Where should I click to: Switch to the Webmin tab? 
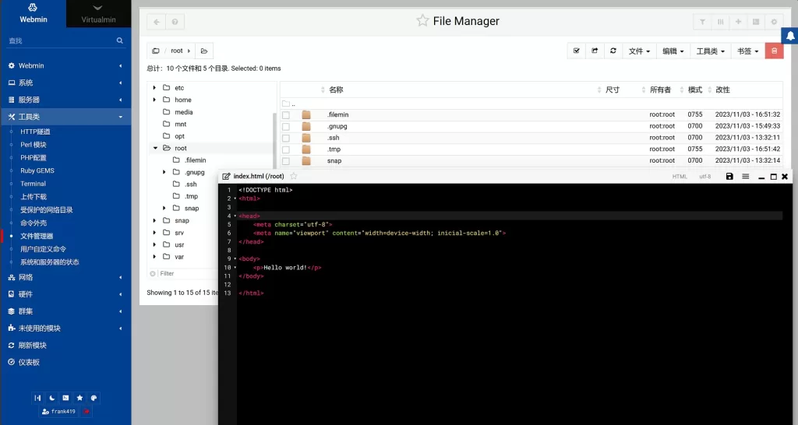tap(33, 14)
